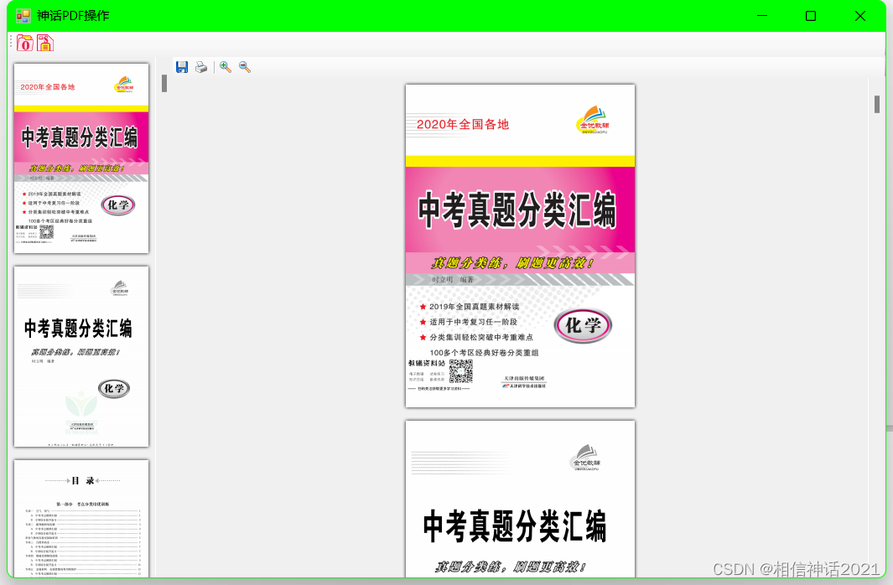Select the second 中考真题分类汇编 page thumbnail
The width and height of the screenshot is (893, 585).
click(x=80, y=356)
